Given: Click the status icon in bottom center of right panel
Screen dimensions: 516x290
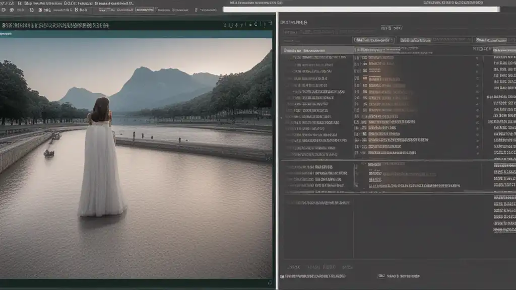Looking at the screenshot, I should point(381,276).
